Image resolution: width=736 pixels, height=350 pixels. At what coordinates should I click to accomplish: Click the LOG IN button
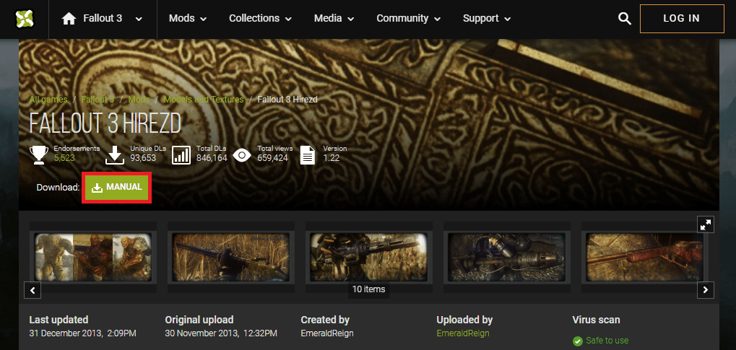682,19
